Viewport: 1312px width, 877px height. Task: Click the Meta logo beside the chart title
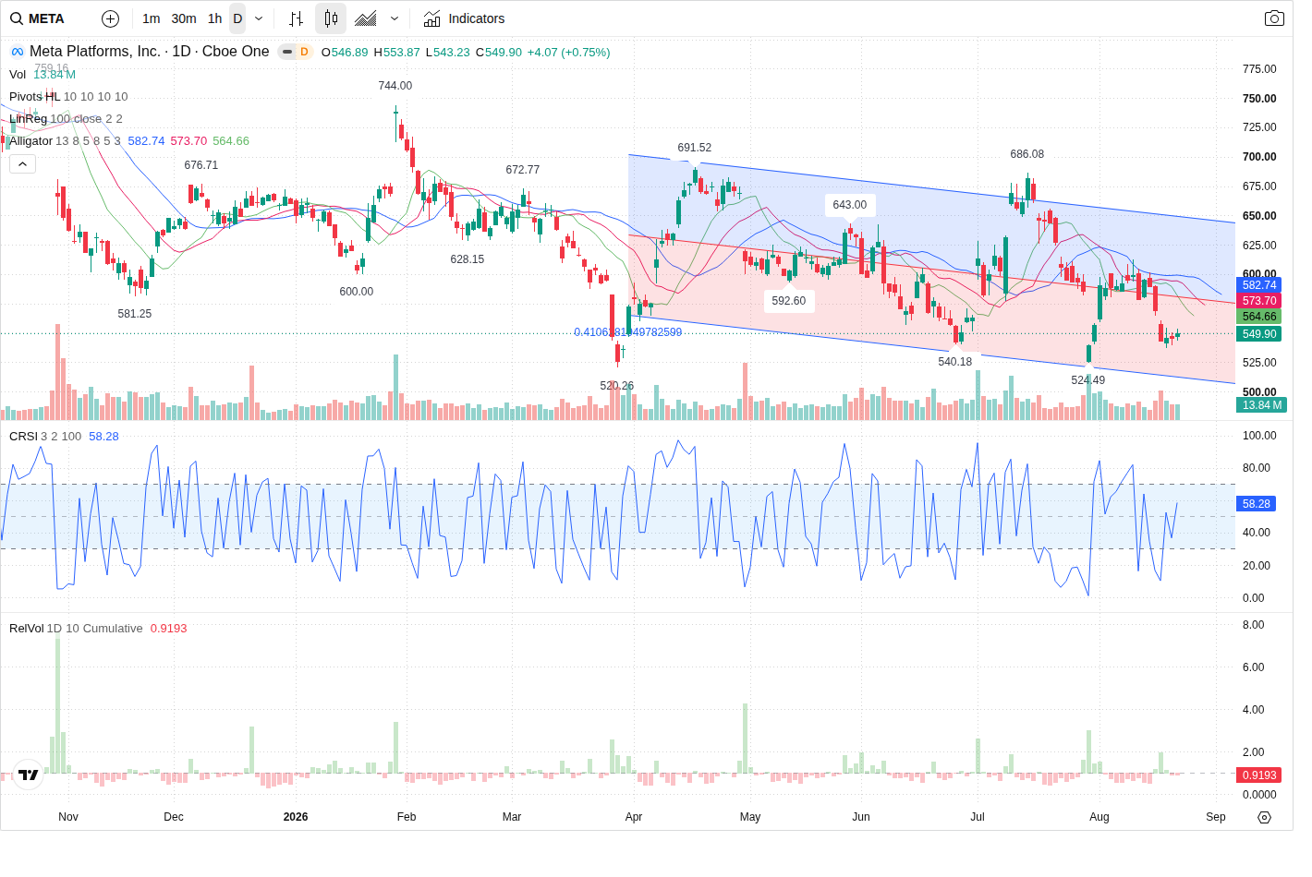pos(18,52)
